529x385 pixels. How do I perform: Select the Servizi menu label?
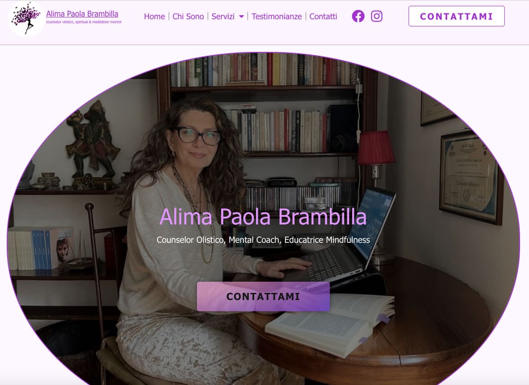pos(223,17)
